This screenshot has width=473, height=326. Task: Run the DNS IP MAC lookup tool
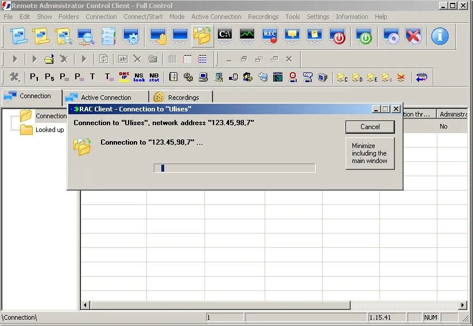point(124,77)
